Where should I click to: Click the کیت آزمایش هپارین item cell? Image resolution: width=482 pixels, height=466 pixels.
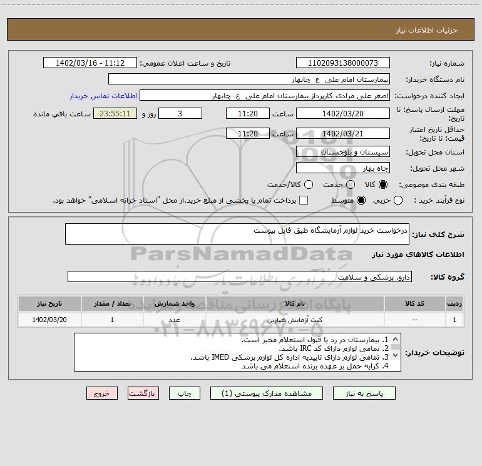(295, 320)
